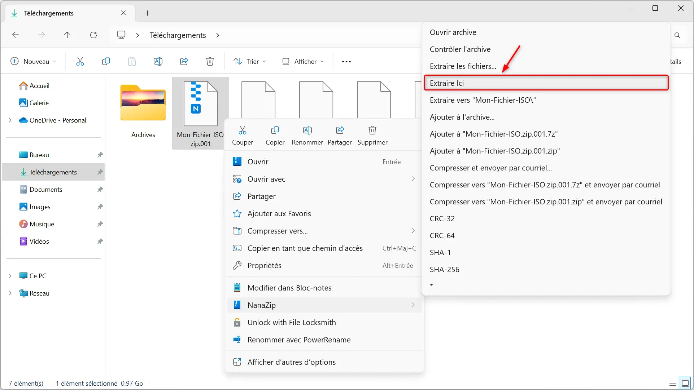694x390 pixels.
Task: Click Afficher d'autres d'options button
Action: (x=291, y=362)
